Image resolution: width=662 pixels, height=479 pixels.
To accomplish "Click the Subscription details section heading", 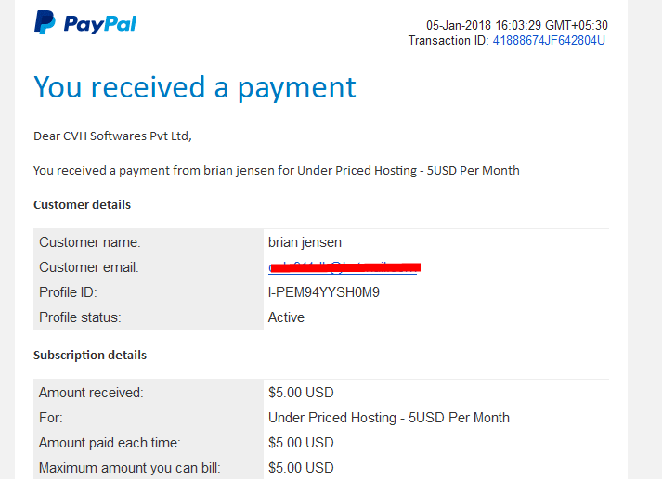I will coord(90,355).
